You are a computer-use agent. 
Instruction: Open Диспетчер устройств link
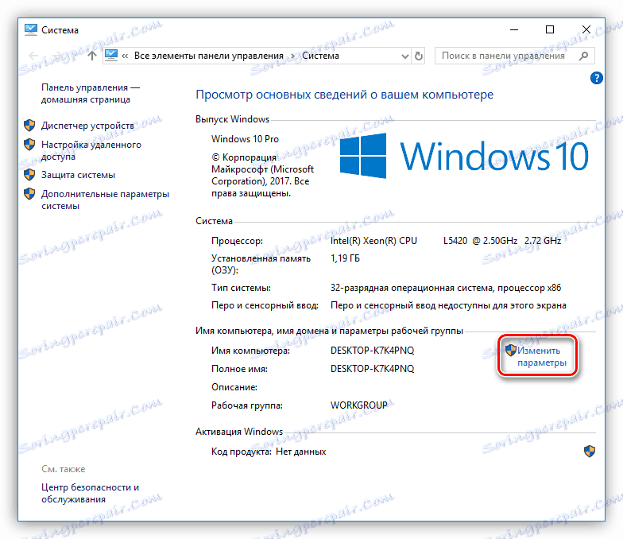click(87, 126)
